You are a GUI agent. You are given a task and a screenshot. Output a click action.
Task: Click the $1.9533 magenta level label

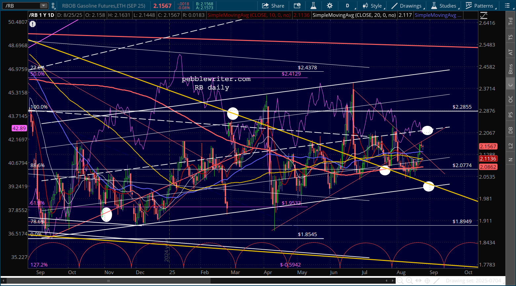tap(291, 203)
